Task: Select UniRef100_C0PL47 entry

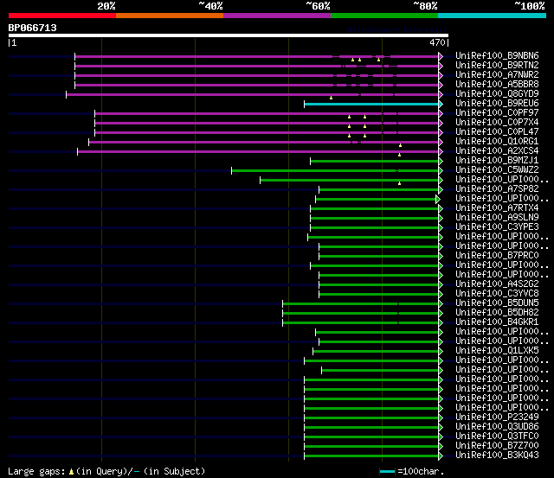Action: tap(497, 131)
